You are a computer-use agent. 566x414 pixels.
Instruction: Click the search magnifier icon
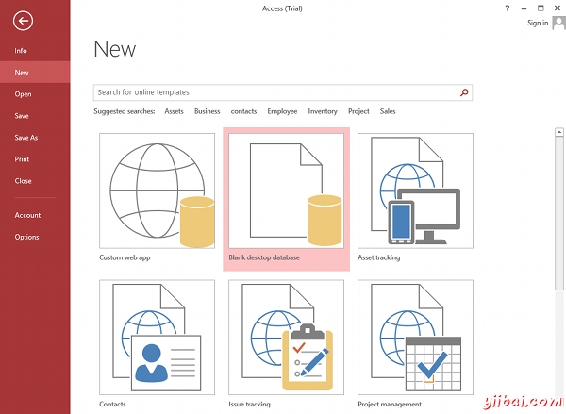(x=464, y=92)
